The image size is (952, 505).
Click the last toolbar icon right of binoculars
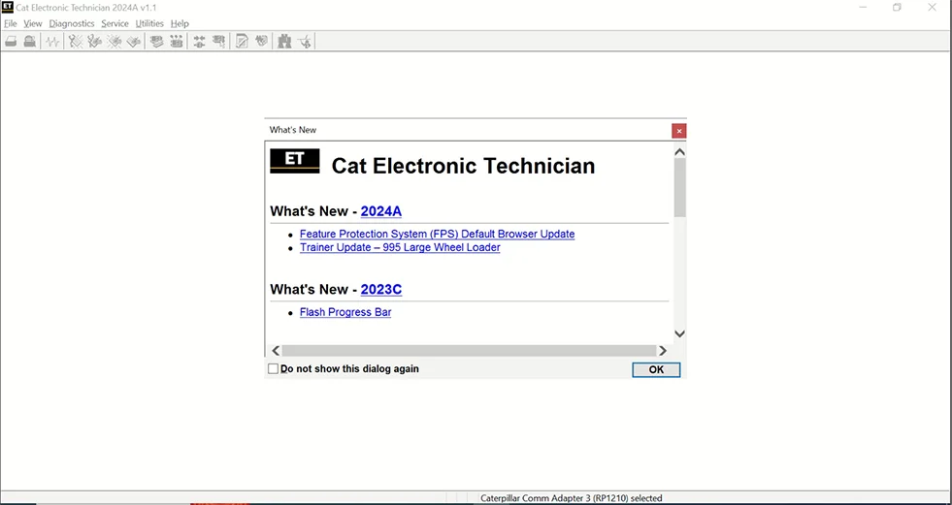(305, 42)
